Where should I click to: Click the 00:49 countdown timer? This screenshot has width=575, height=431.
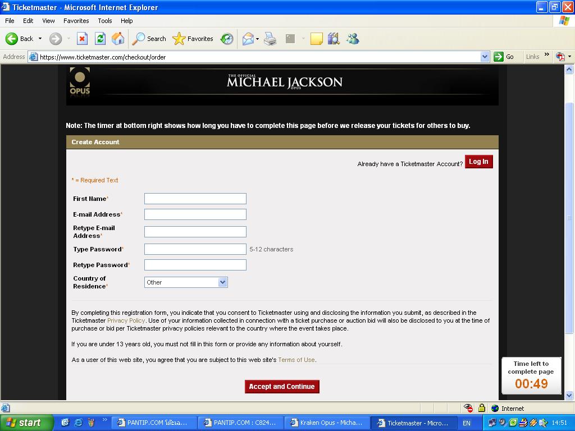coord(531,384)
